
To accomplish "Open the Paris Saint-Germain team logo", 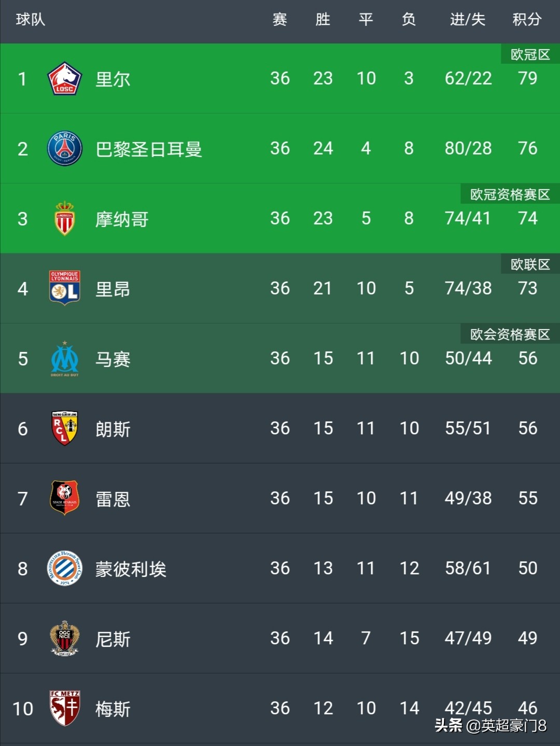I will [x=64, y=149].
